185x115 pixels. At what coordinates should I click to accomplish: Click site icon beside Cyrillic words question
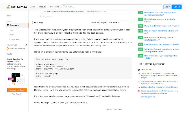click(x=139, y=87)
